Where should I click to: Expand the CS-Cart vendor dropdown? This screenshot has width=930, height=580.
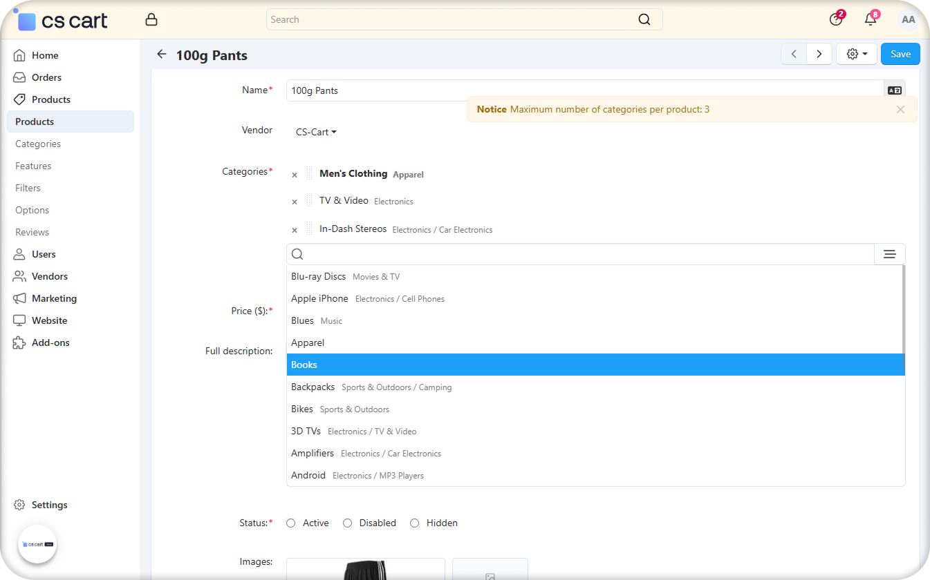(x=316, y=132)
